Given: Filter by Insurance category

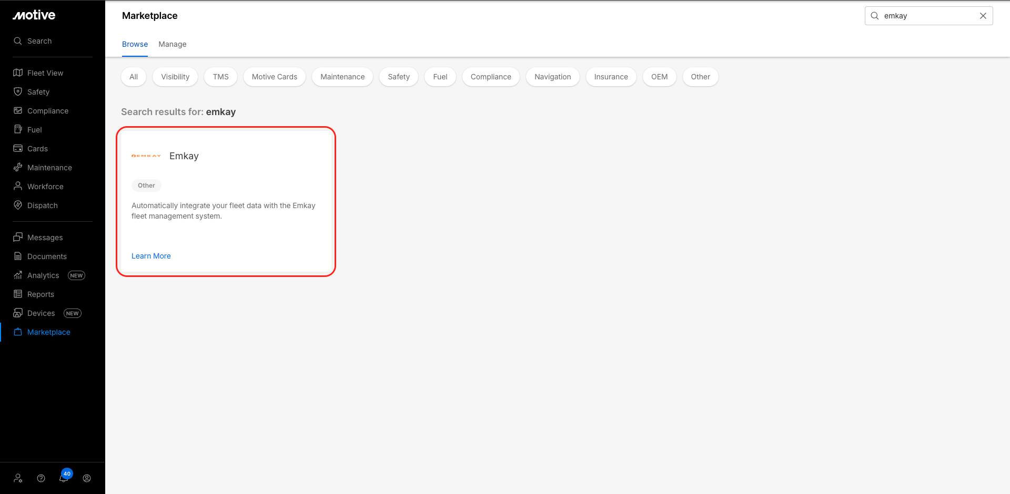Looking at the screenshot, I should tap(611, 77).
